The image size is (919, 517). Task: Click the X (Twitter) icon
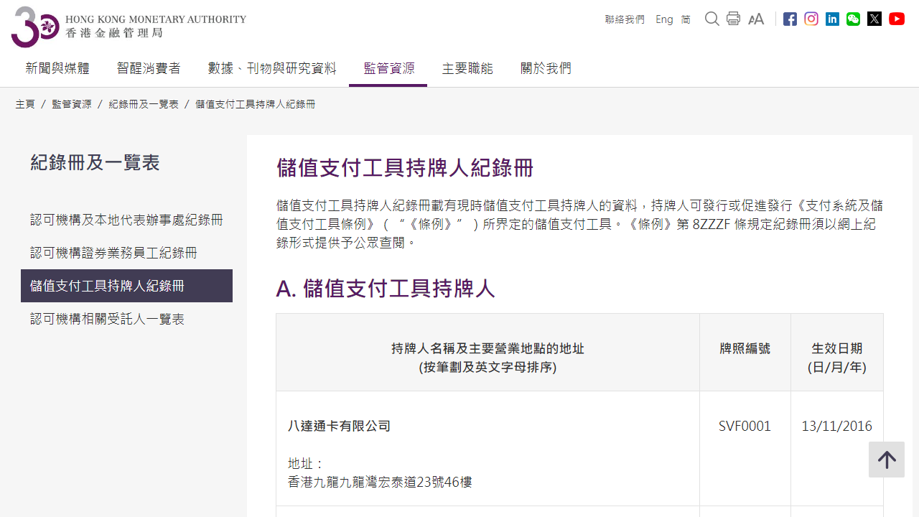[x=874, y=19]
